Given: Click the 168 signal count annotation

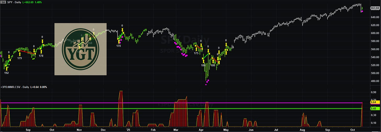Looking at the screenshot, I should (90, 43).
